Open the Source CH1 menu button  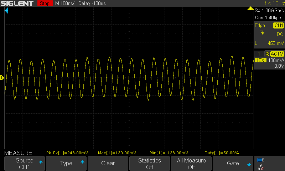[25, 164]
